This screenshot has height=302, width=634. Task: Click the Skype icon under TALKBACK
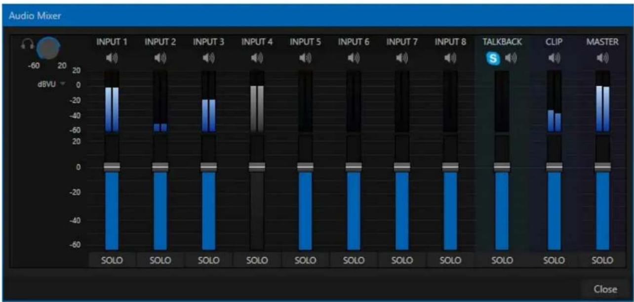tap(494, 58)
